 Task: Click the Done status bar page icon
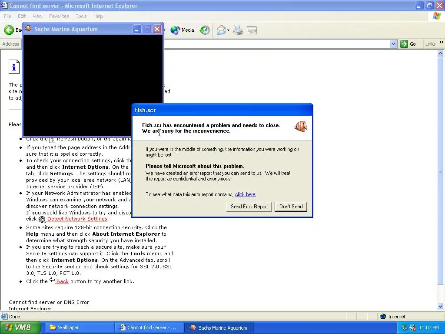(x=4, y=317)
